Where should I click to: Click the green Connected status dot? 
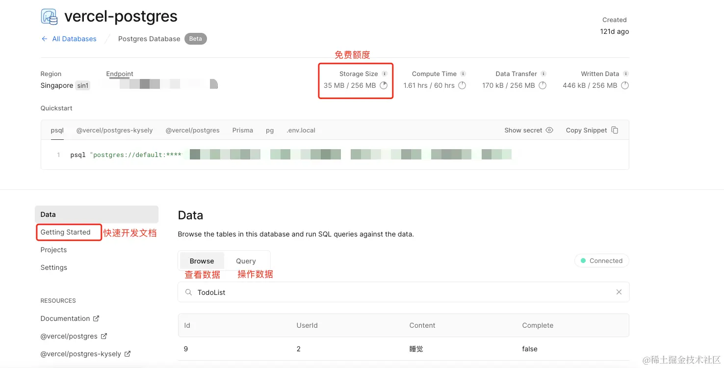point(583,261)
